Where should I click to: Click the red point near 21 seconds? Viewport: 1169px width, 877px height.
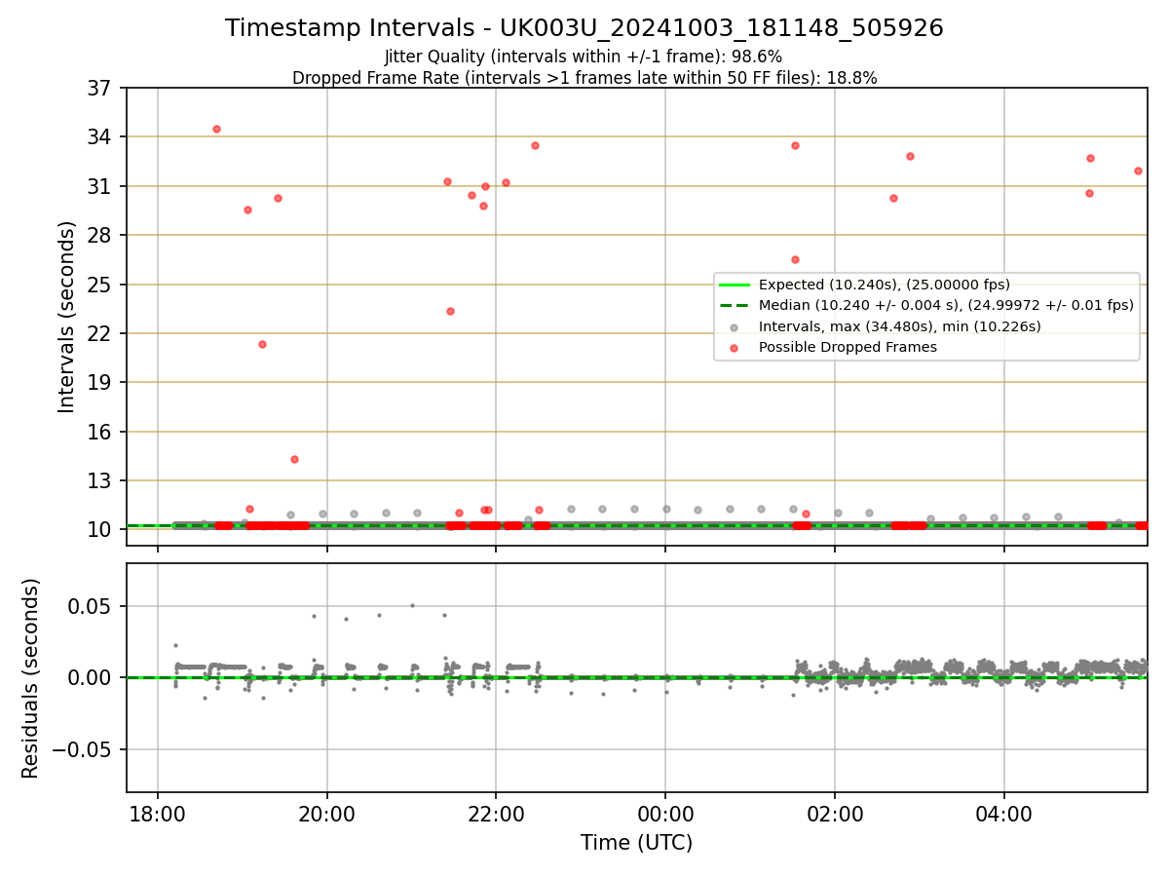coord(262,344)
